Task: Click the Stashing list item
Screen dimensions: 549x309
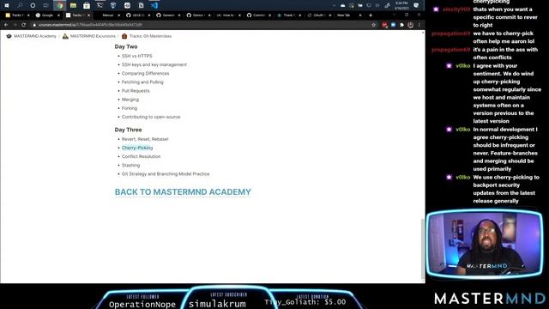Action: 130,166
